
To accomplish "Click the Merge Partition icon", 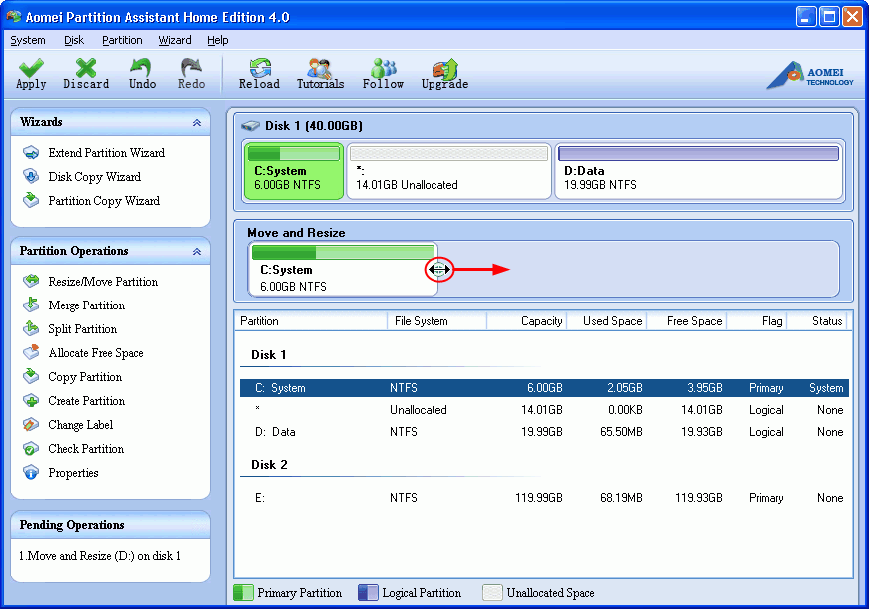I will [x=31, y=304].
